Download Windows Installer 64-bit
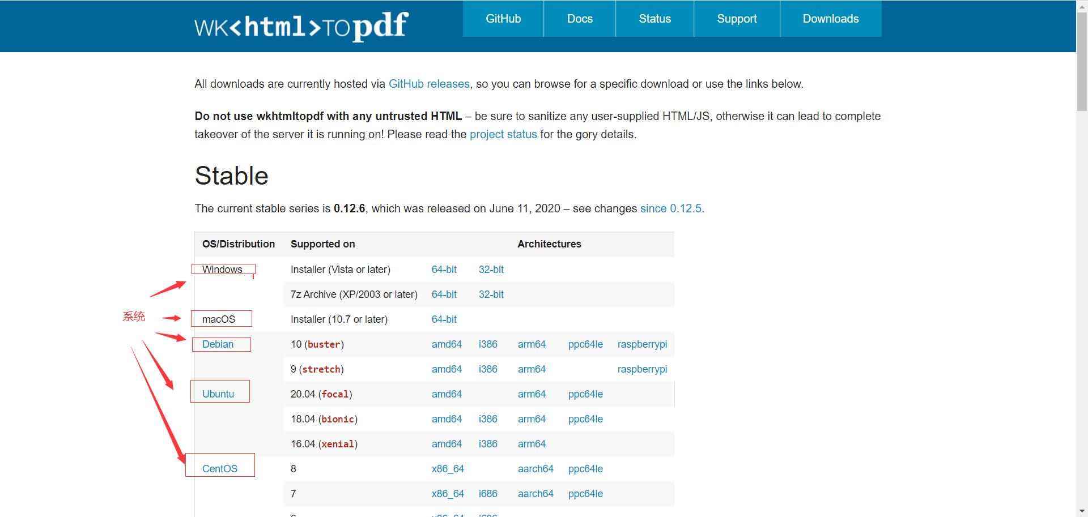Image resolution: width=1088 pixels, height=517 pixels. click(x=444, y=270)
